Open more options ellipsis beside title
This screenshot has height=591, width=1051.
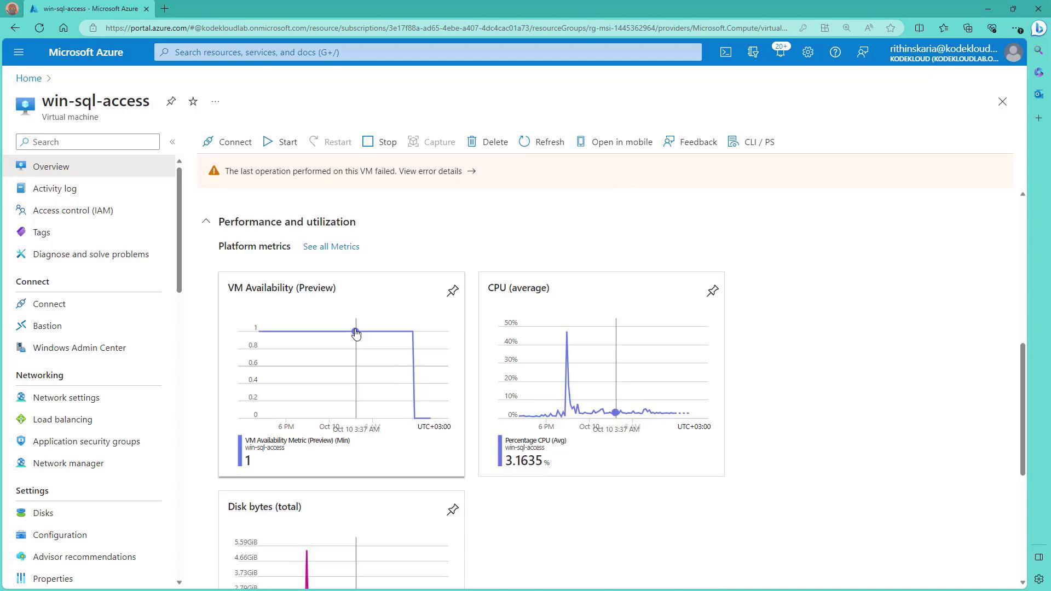tap(215, 101)
